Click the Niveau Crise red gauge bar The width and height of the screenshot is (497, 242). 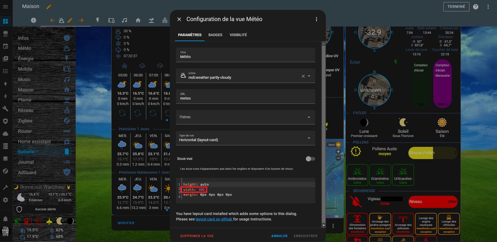(433, 202)
